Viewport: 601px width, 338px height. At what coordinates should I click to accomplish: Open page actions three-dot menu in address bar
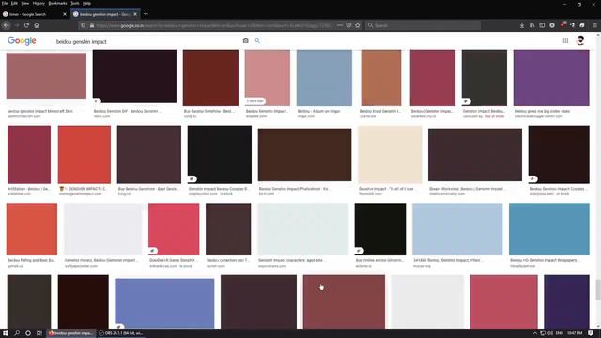[x=340, y=25]
